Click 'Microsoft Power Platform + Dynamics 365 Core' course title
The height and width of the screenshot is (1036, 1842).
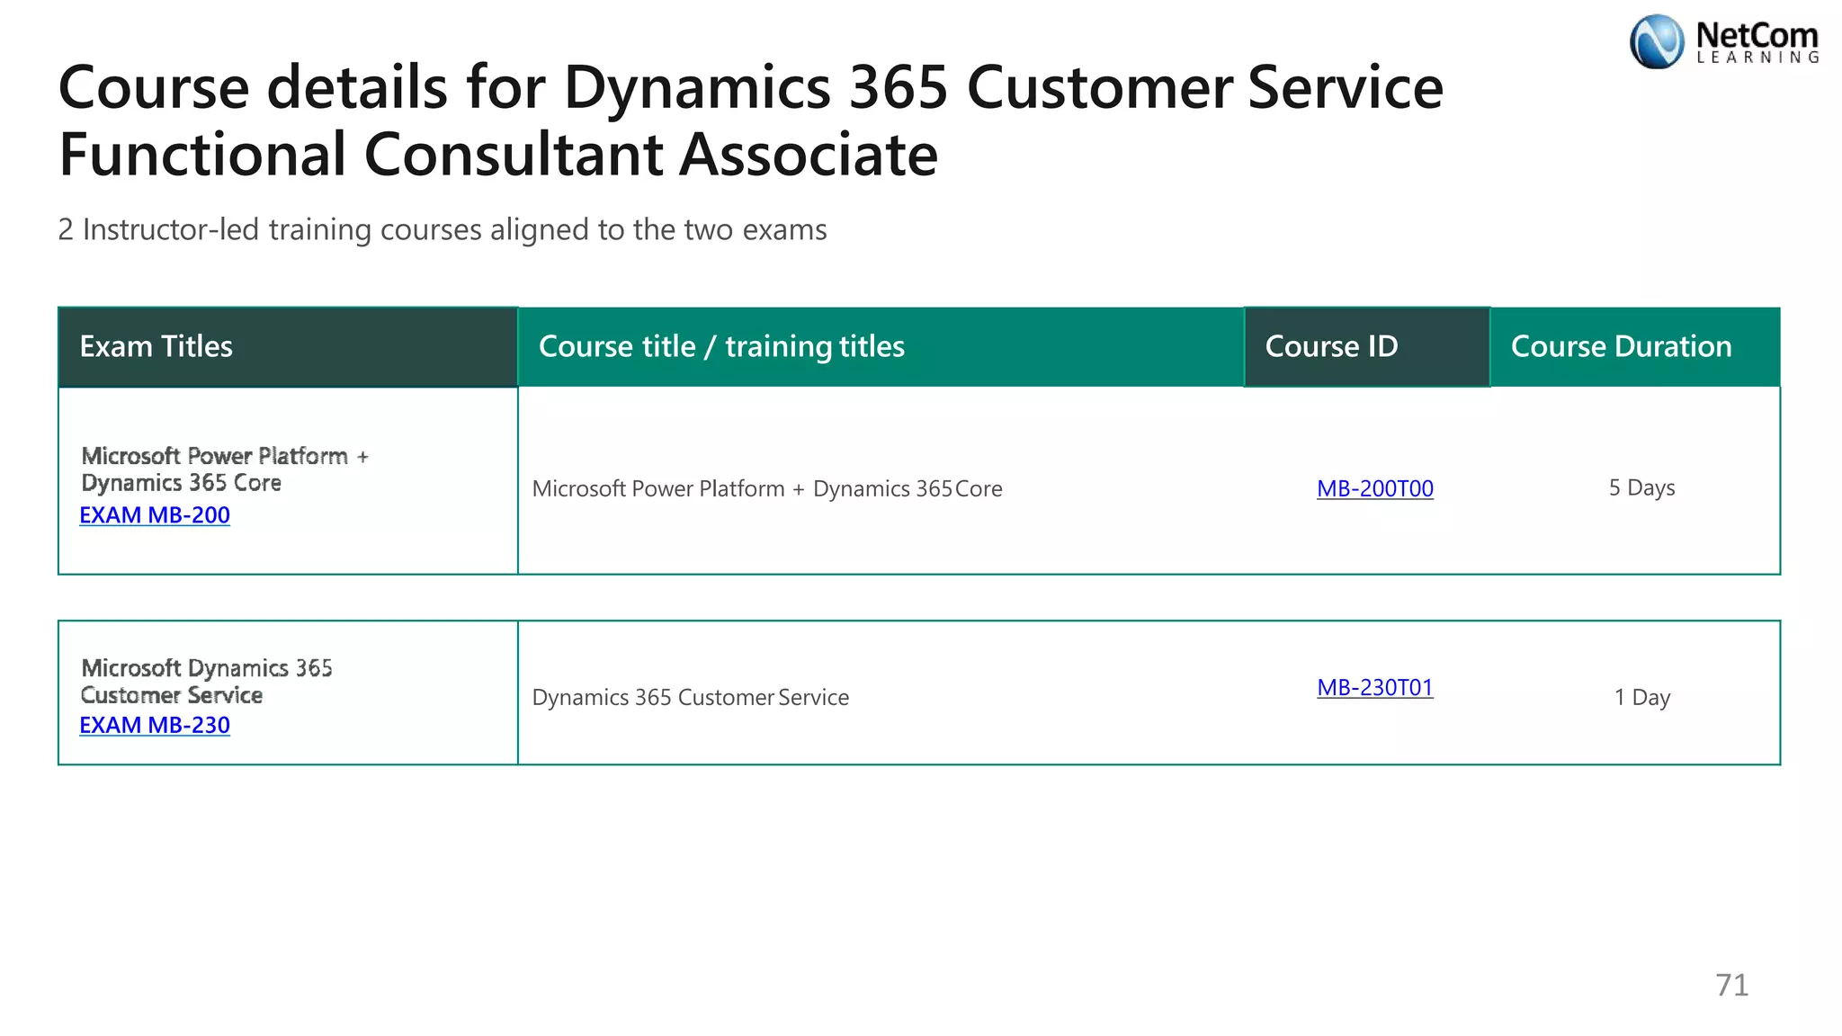point(767,488)
